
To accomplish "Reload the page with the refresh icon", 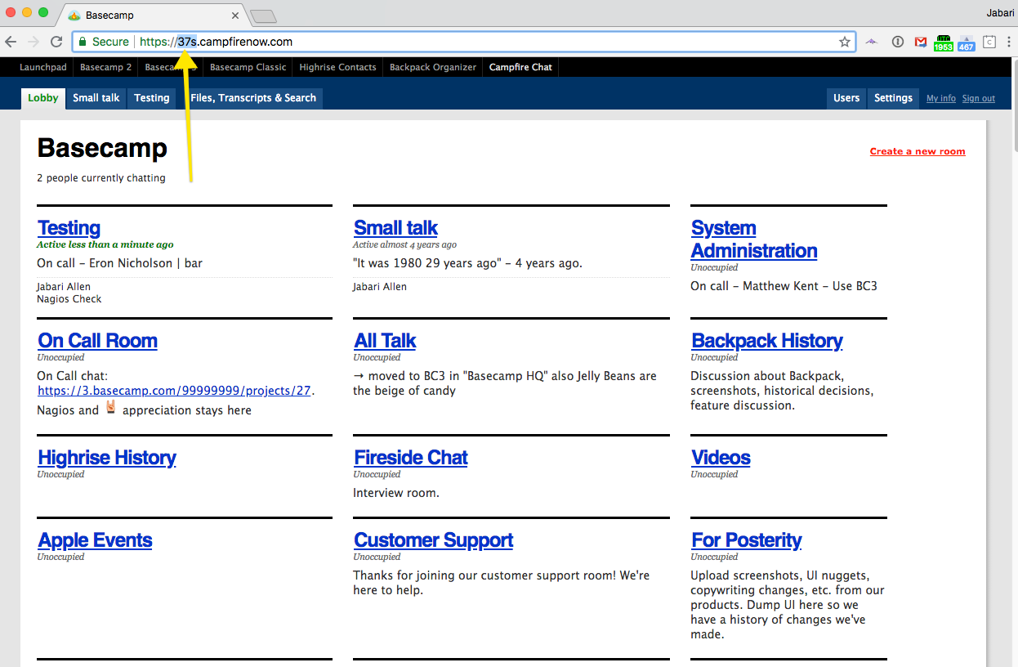I will pyautogui.click(x=56, y=42).
